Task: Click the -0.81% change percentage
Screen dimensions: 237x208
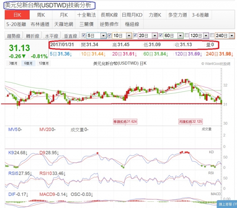Action: (39, 57)
